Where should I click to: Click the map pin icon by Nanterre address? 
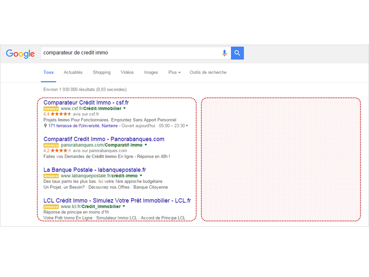pyautogui.click(x=45, y=126)
